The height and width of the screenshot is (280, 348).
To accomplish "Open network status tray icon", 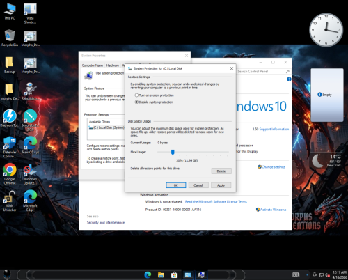I will 321,275.
